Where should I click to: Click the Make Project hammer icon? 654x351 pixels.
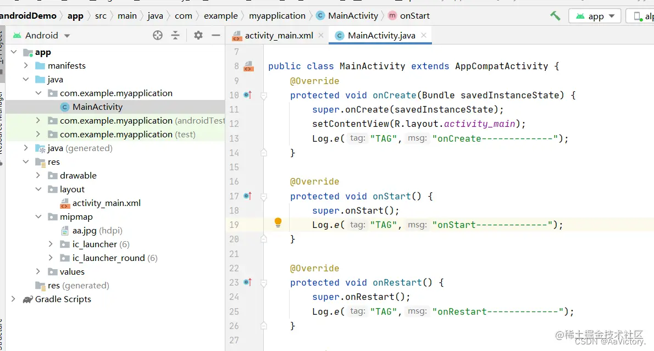pos(555,16)
